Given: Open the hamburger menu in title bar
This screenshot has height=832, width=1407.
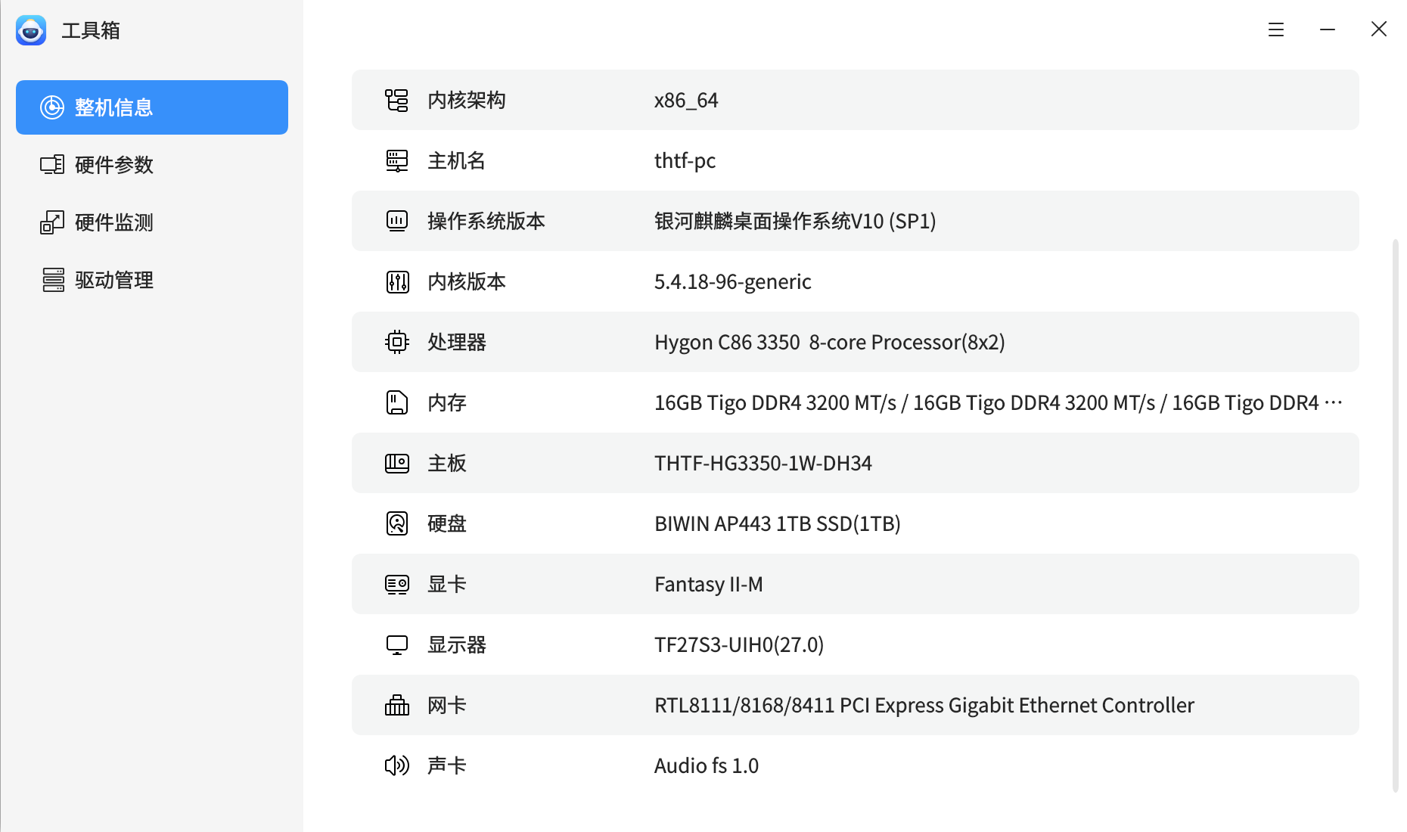Looking at the screenshot, I should pos(1275,29).
